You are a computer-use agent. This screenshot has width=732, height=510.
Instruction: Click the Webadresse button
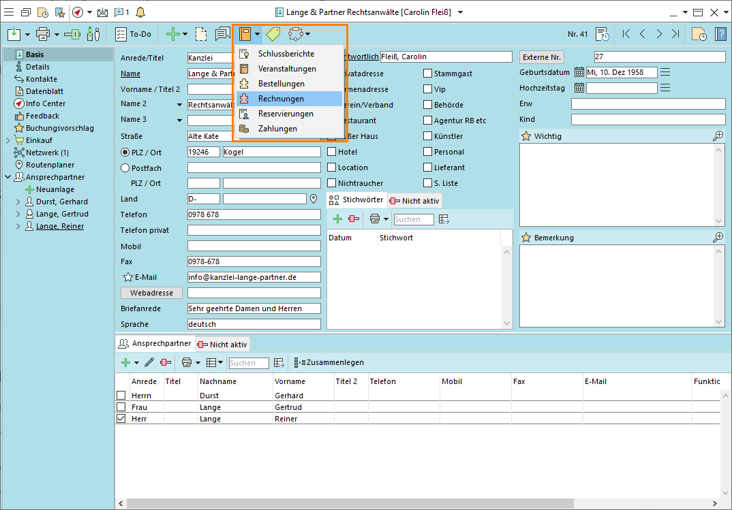click(x=151, y=293)
